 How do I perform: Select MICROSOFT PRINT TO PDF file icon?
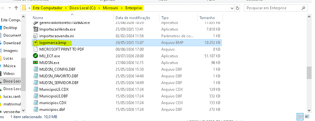36,49
